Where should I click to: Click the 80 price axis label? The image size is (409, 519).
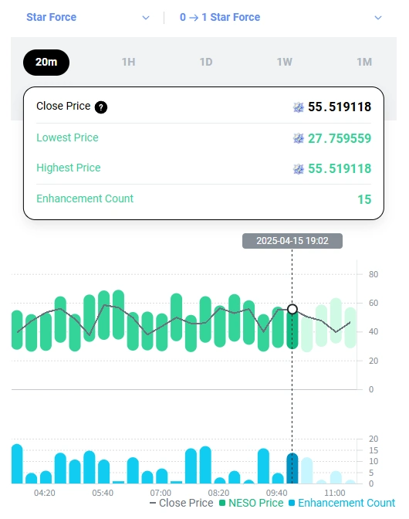[374, 274]
